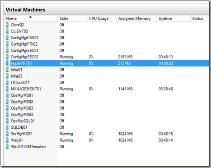Click the VM icon beside OpsMgrMS01
Image resolution: width=211 pixels, height=168 pixels.
point(7,95)
